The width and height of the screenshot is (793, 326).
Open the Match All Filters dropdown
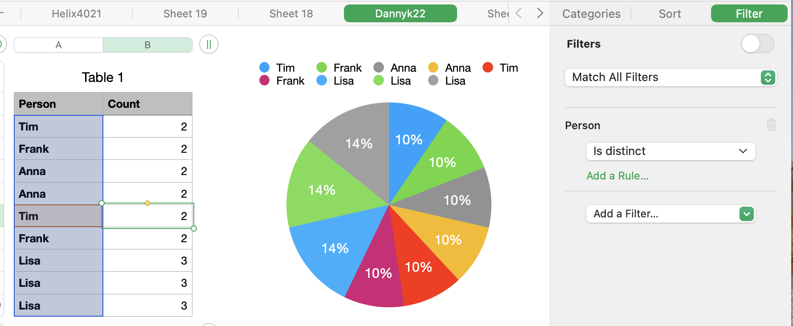tap(670, 77)
